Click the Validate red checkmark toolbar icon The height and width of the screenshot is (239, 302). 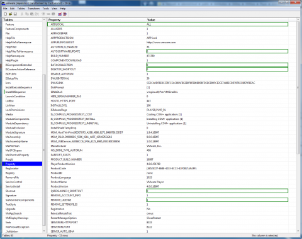click(60, 14)
